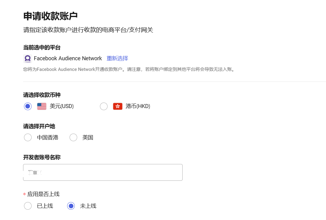The width and height of the screenshot is (326, 220).
Task: Select the 美元(USD) radio button
Action: tap(28, 106)
